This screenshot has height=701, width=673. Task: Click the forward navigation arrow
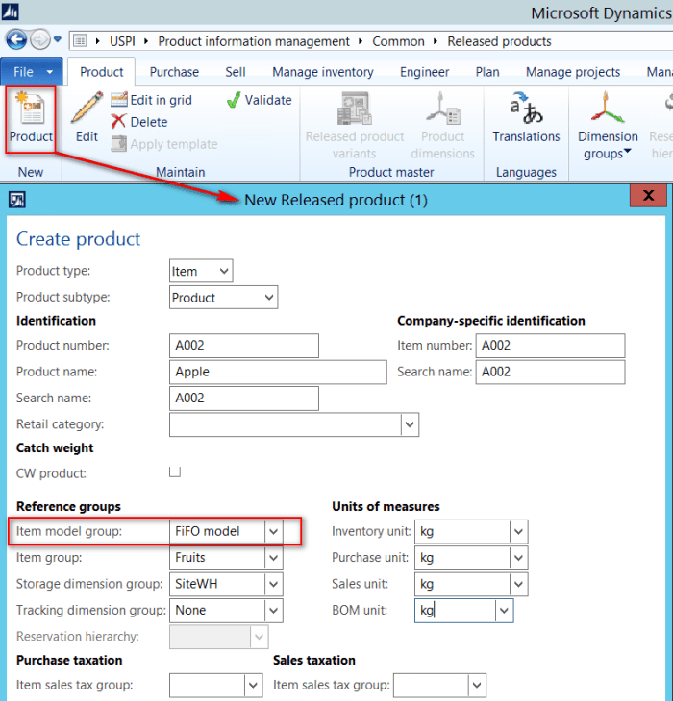[40, 40]
